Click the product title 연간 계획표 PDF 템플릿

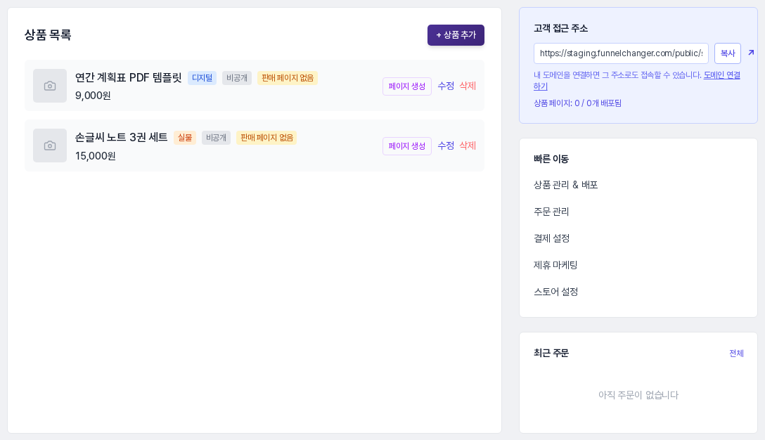[128, 77]
